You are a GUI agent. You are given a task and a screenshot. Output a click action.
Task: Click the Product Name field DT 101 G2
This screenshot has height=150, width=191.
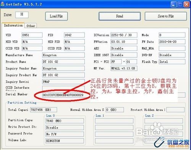click(x=63, y=62)
